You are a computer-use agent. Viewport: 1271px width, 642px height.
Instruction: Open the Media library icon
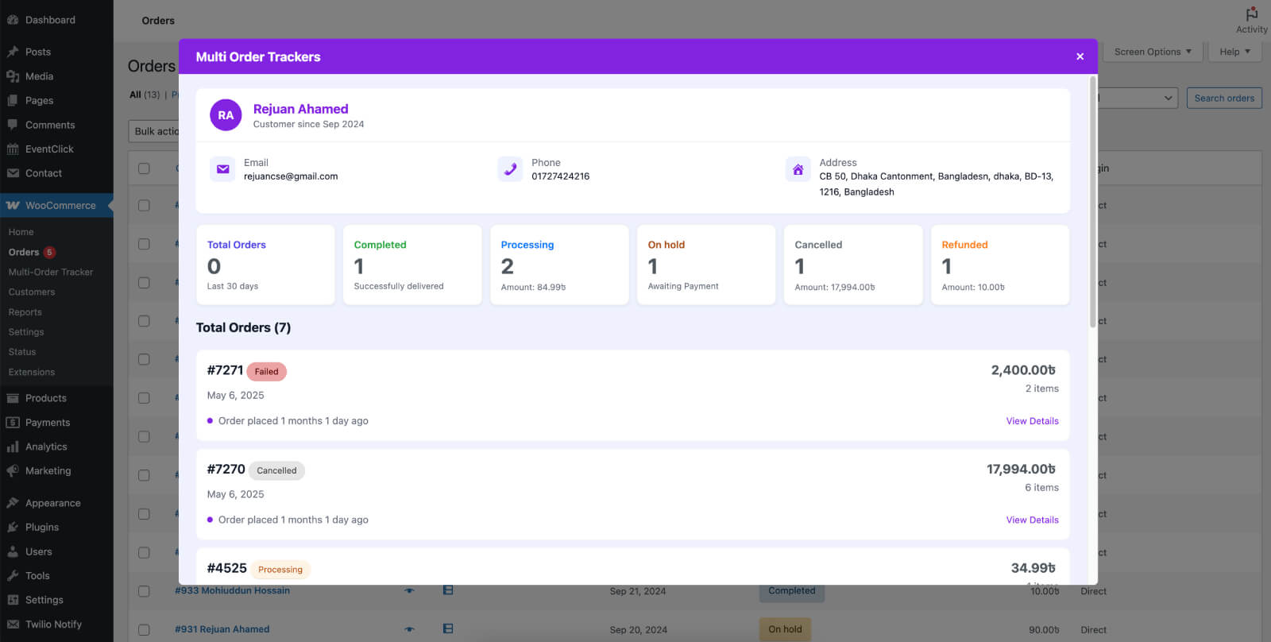click(x=13, y=76)
